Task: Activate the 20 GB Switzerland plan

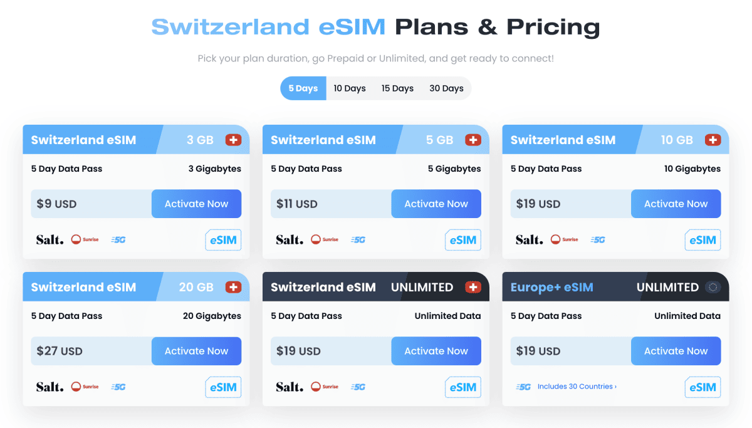Action: [x=196, y=351]
